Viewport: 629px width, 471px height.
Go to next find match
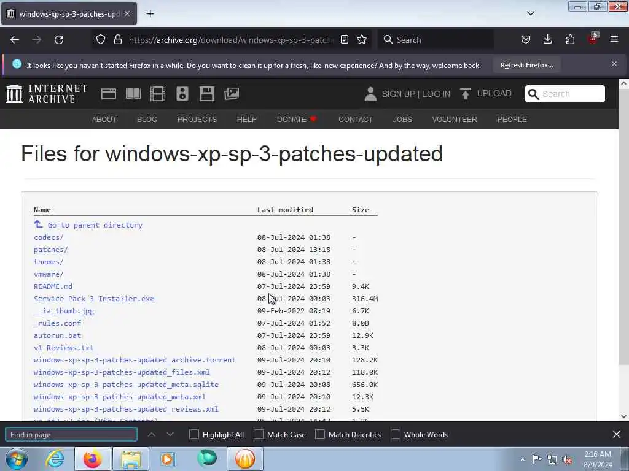(x=170, y=434)
